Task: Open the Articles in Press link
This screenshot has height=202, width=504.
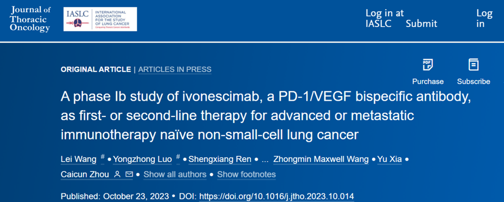Action: pyautogui.click(x=175, y=69)
